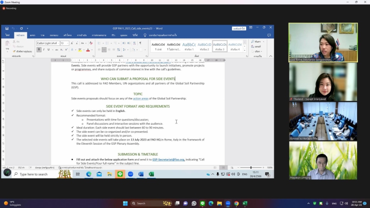The height and width of the screenshot is (208, 370).
Task: Open the Change Case Aa dropdown
Action: [83, 43]
